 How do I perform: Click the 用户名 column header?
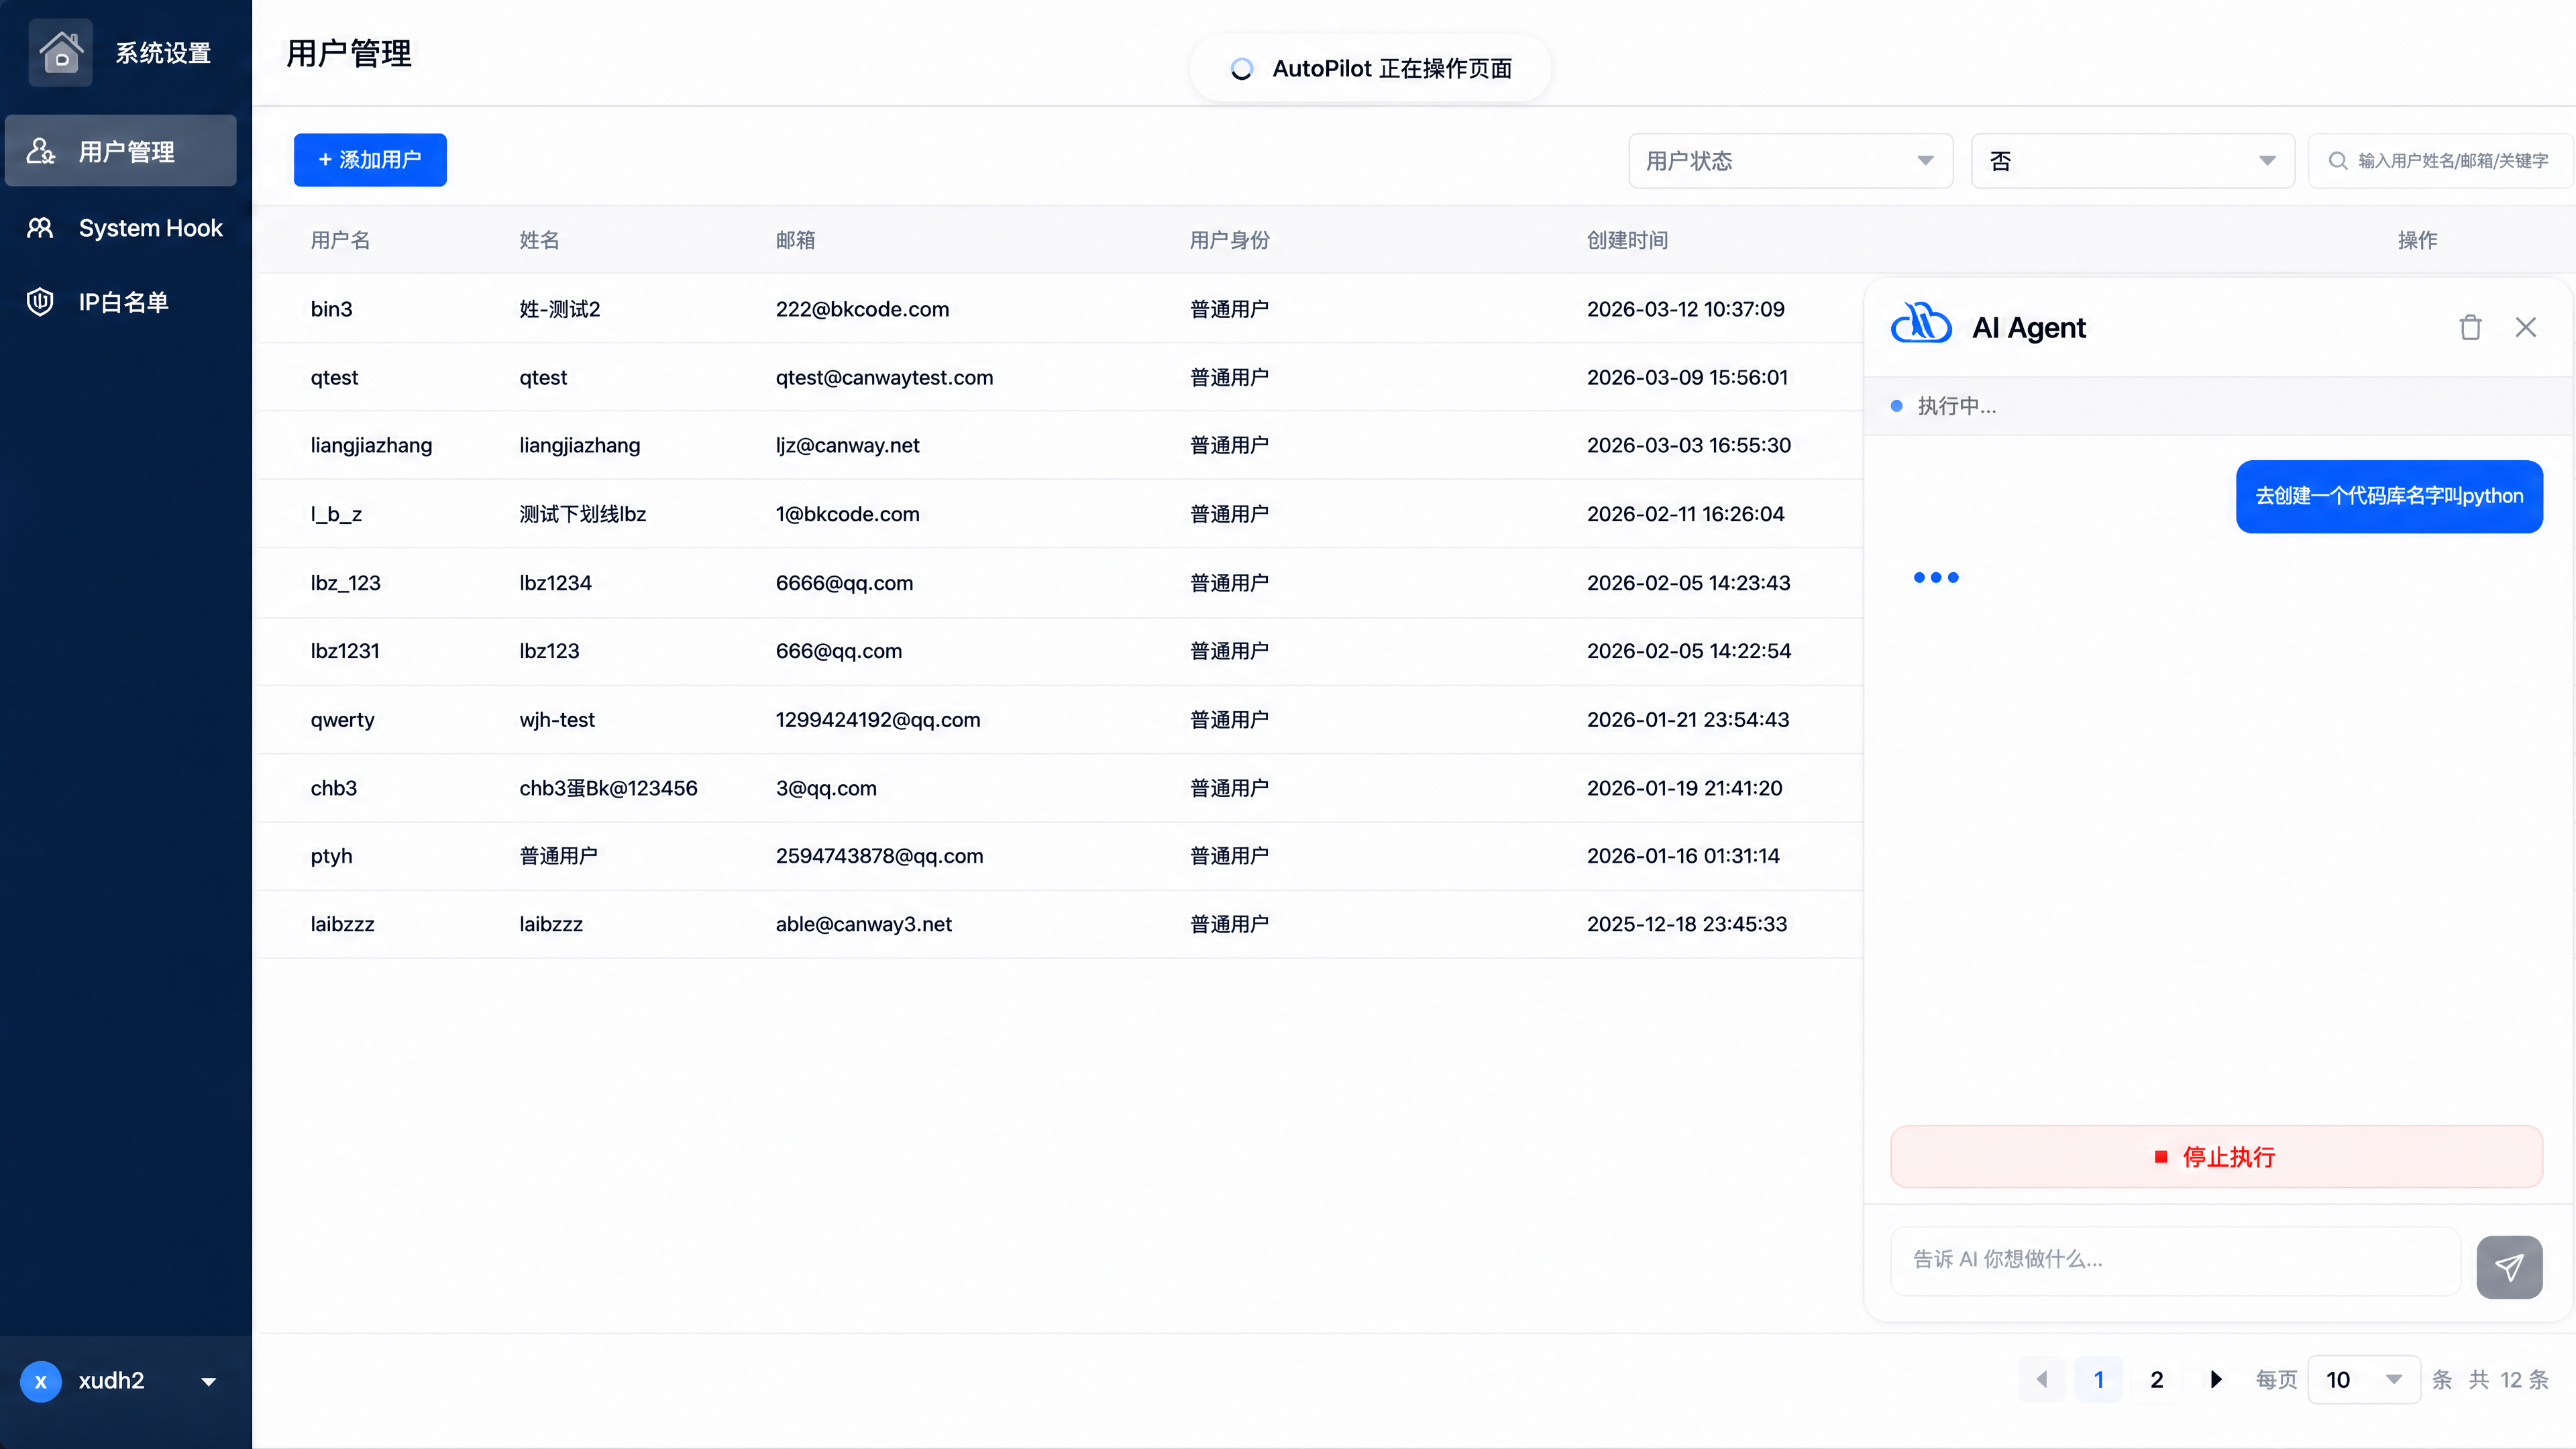(x=341, y=240)
